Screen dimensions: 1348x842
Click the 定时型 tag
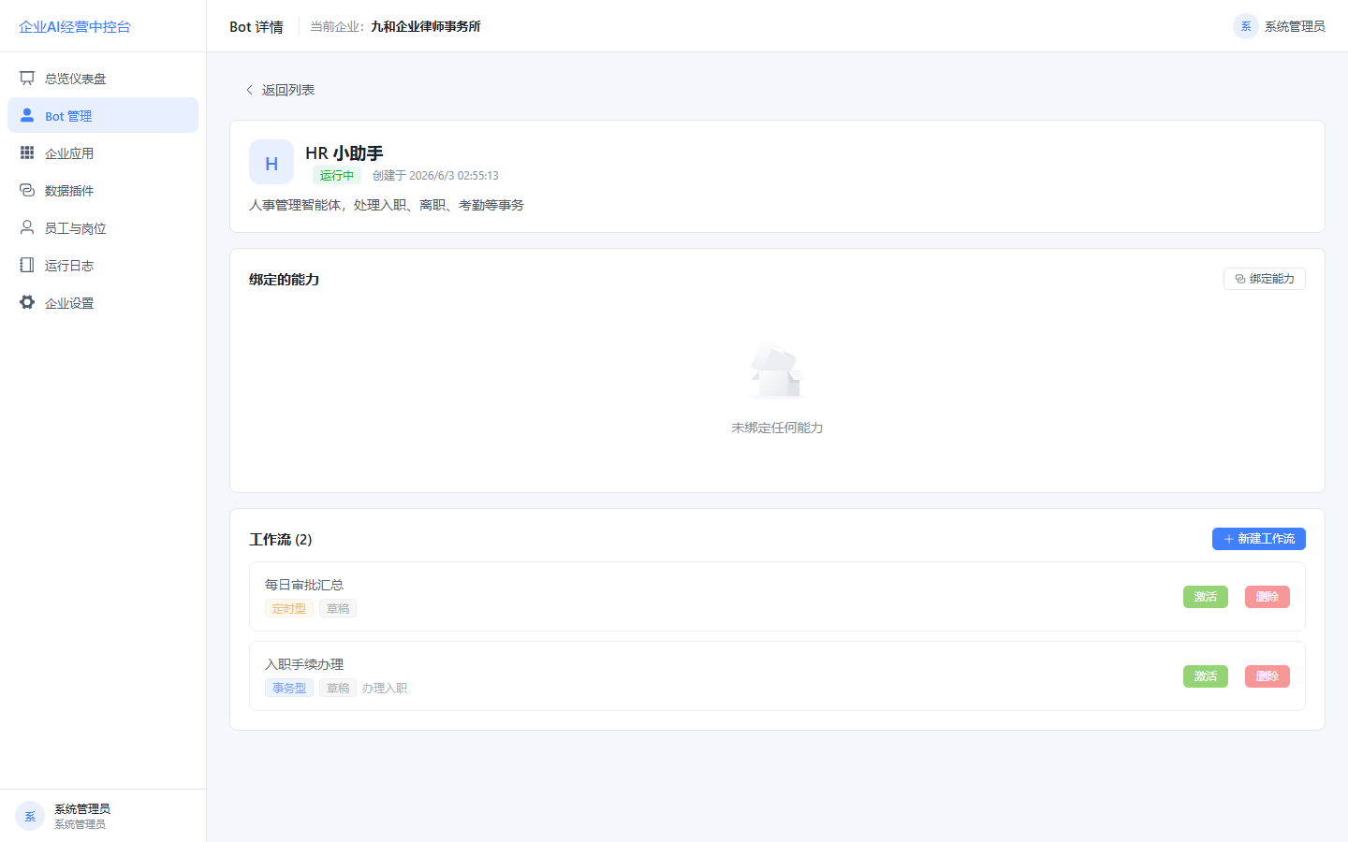pos(289,608)
